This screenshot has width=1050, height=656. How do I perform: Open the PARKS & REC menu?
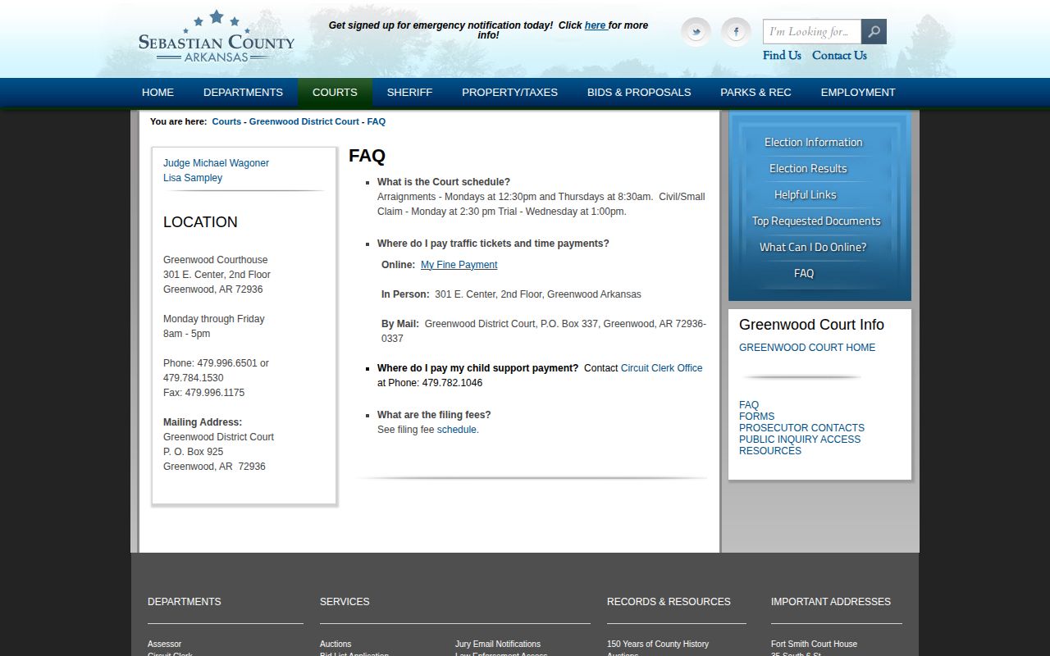pyautogui.click(x=756, y=93)
